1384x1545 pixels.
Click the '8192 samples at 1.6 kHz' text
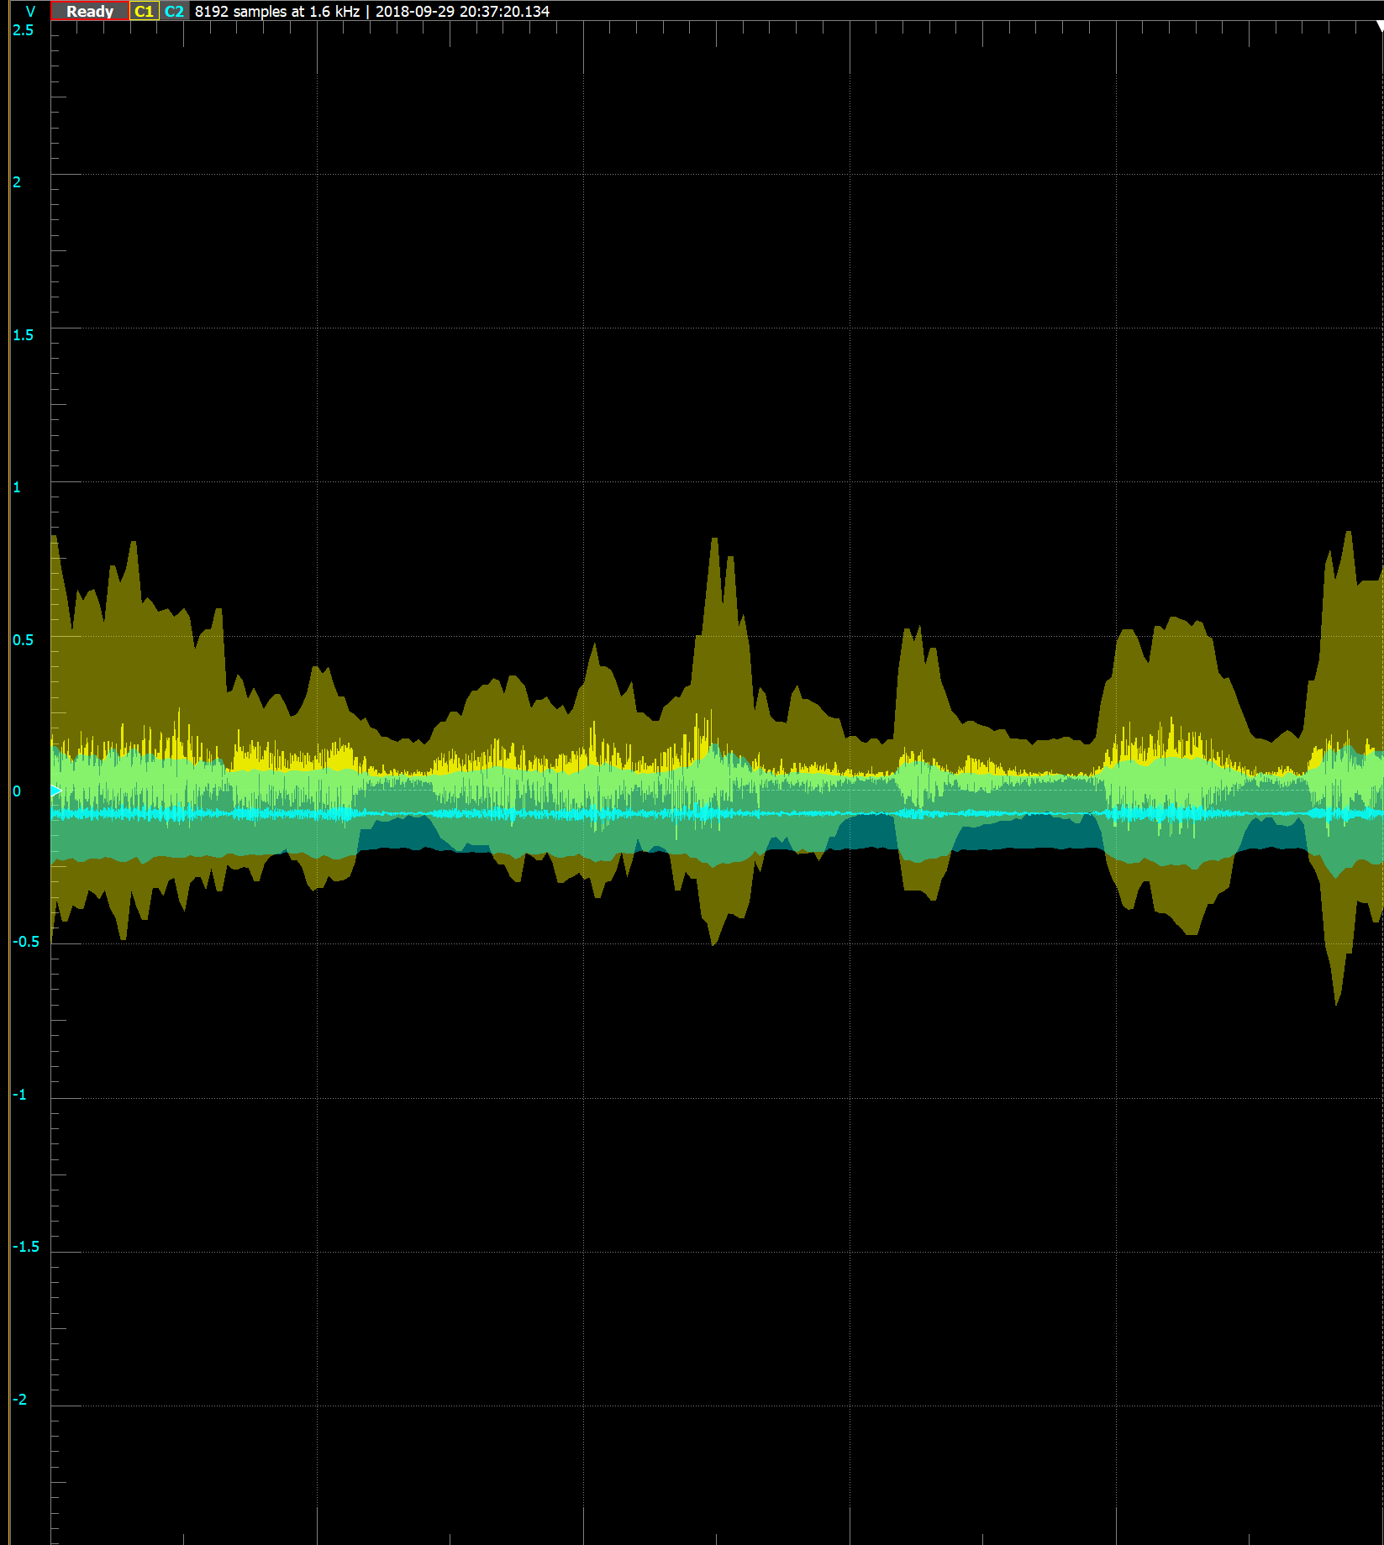coord(276,11)
